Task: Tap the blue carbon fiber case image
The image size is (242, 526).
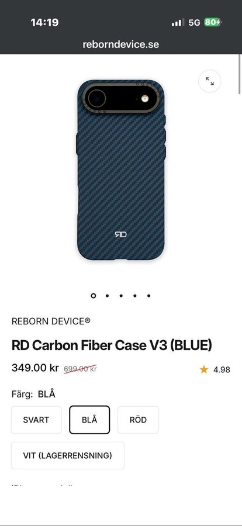Action: click(121, 170)
